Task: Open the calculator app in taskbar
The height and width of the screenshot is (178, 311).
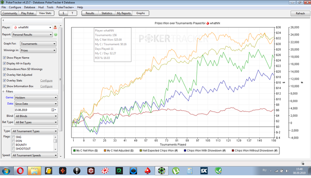Action: click(190, 170)
